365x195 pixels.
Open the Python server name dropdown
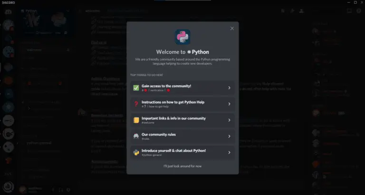pos(45,10)
